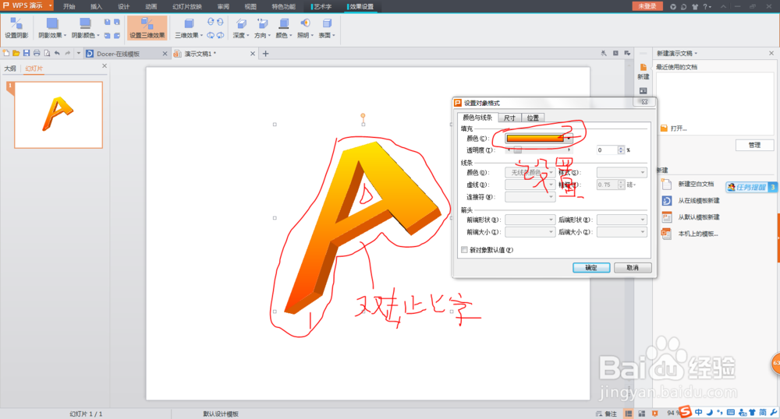
Task: Click the layout icon below 新建 in side strip
Action: 643,91
